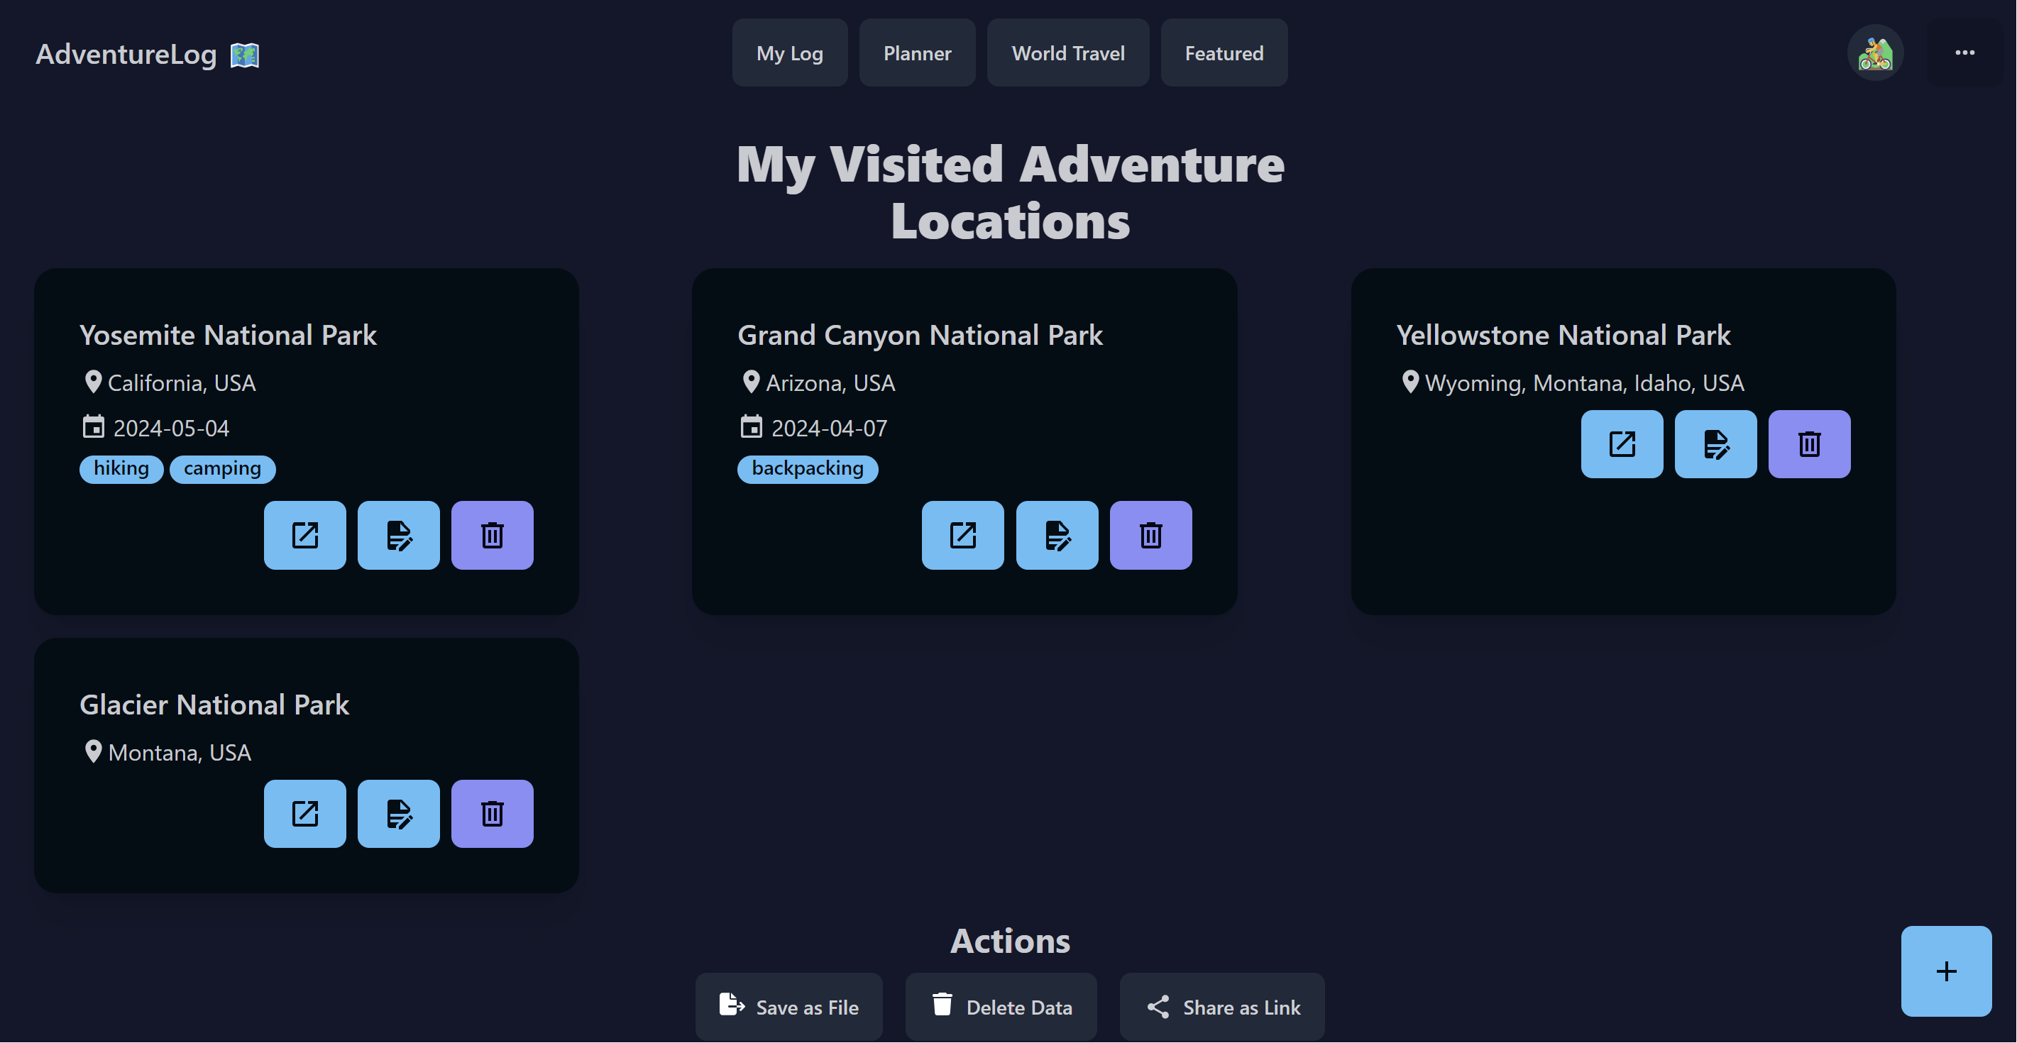2017x1043 pixels.
Task: Add a new adventure with plus button
Action: pyautogui.click(x=1946, y=971)
